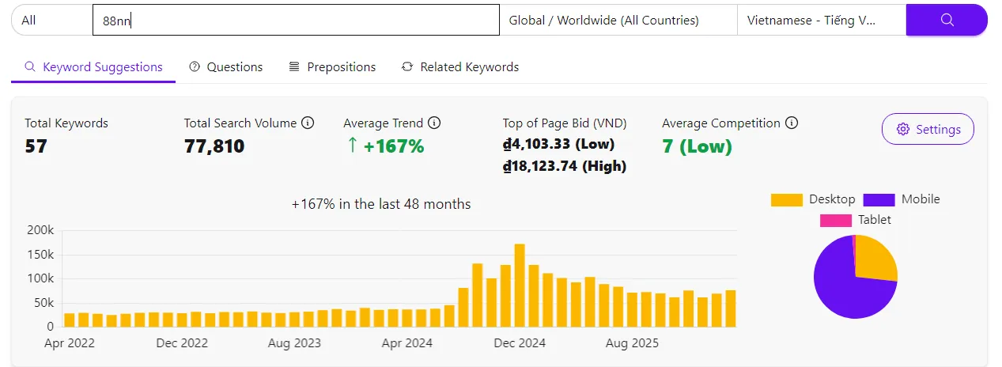This screenshot has width=1002, height=367.
Task: Toggle Mobile legend in pie chart
Action: pos(902,199)
